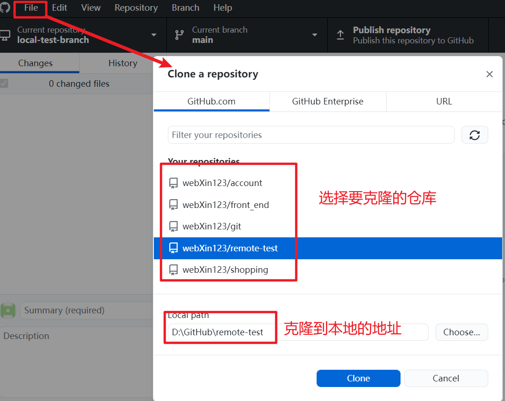Click the Filter your repositories field
Viewport: 505px width, 401px height.
click(x=311, y=135)
